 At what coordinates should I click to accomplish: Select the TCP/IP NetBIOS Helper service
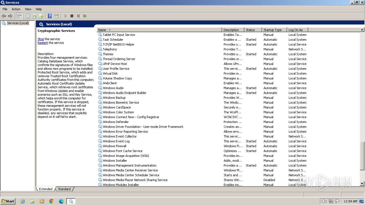[x=202, y=44]
